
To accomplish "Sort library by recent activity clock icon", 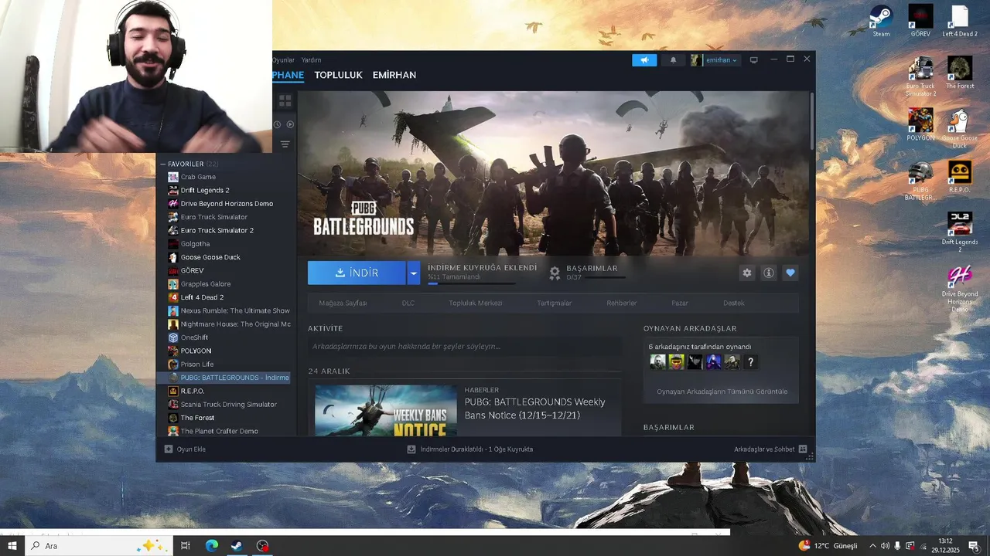I will (278, 124).
